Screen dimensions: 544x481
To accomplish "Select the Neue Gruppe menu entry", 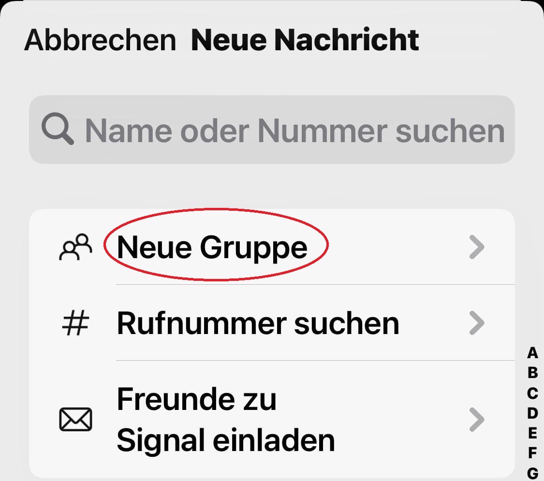I will (212, 247).
